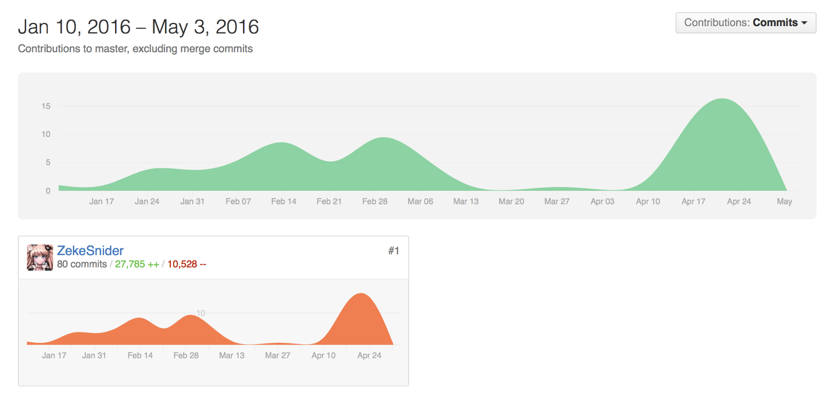Viewport: 836px width, 405px height.
Task: Click the Apr 17 label on the green chart axis
Action: pos(693,202)
